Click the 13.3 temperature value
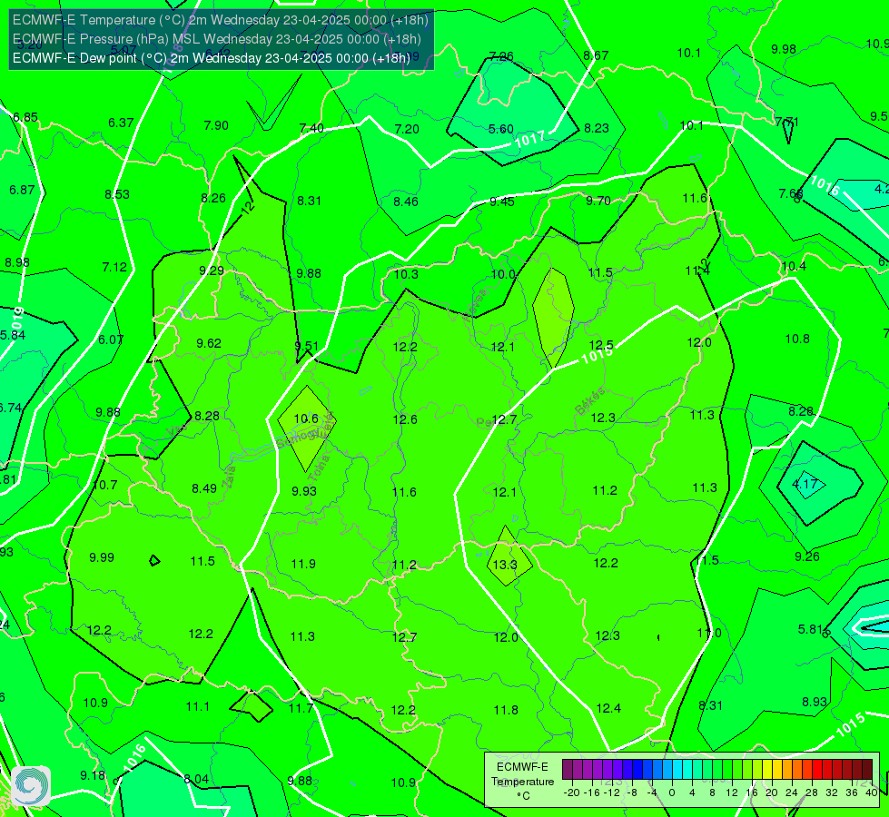889x817 pixels. [x=505, y=565]
